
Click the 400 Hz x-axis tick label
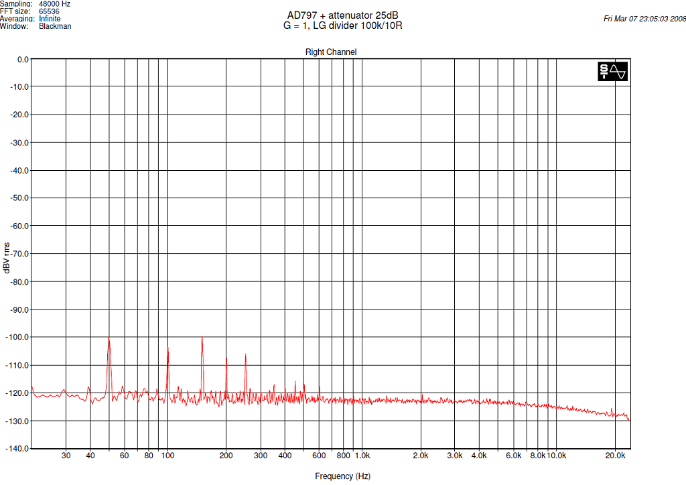285,456
